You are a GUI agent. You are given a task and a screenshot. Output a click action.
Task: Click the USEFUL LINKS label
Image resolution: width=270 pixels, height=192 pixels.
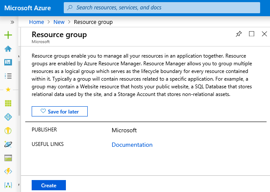47,144
